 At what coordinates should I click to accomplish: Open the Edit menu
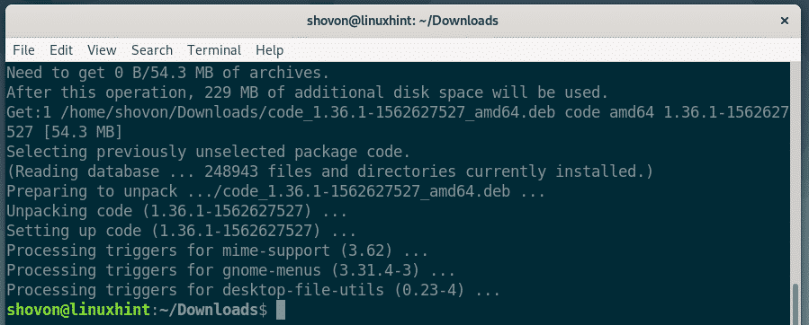click(61, 50)
